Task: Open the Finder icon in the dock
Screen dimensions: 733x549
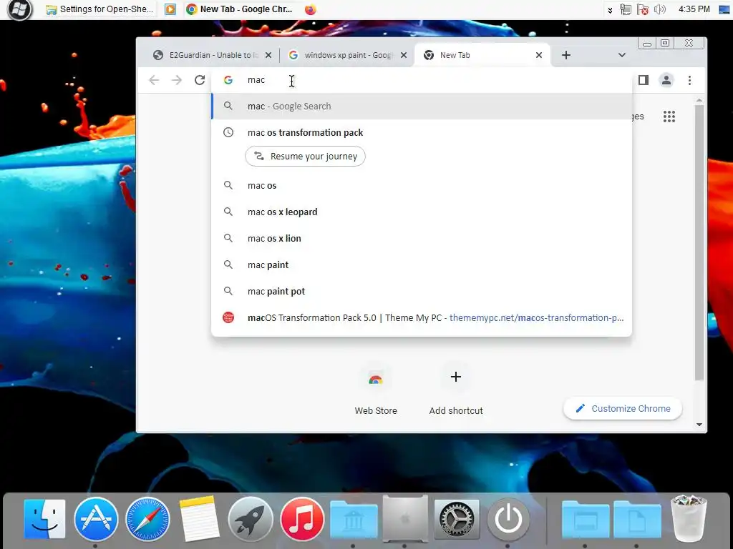Action: 45,519
